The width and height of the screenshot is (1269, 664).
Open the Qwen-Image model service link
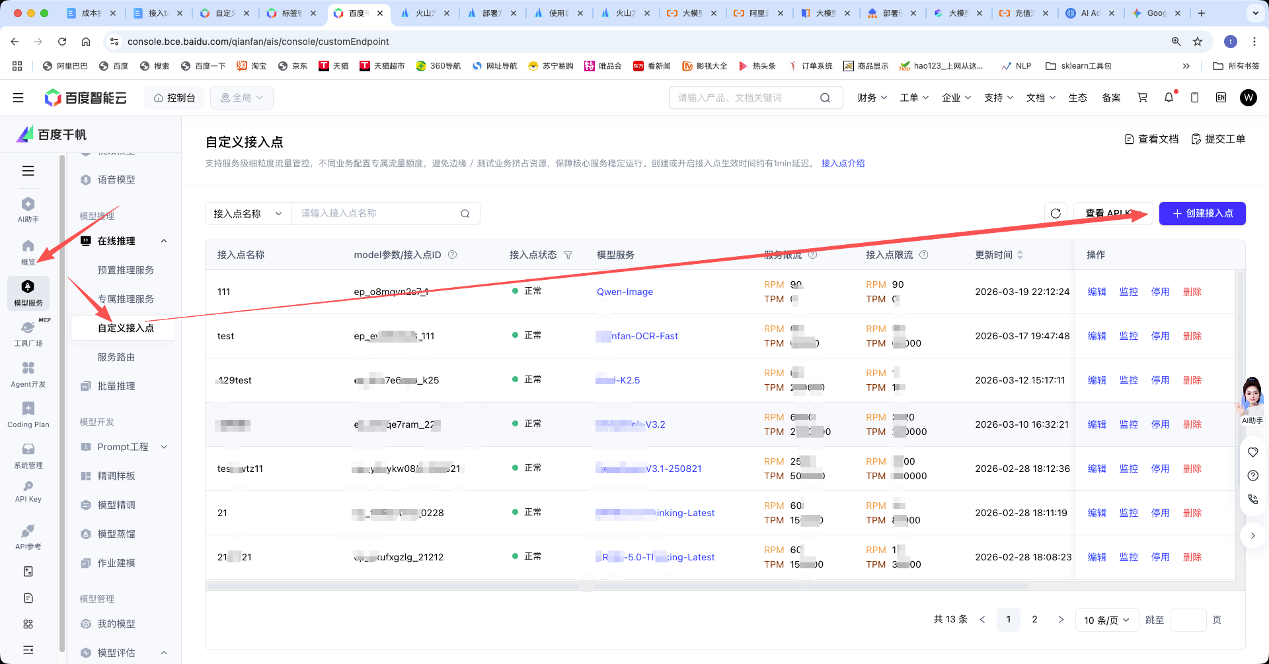coord(625,292)
